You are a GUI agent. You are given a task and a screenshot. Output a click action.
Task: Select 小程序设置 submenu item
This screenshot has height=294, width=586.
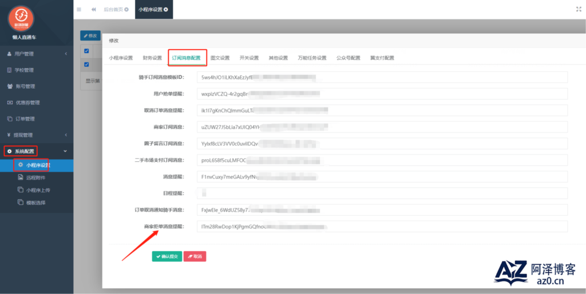pos(37,165)
